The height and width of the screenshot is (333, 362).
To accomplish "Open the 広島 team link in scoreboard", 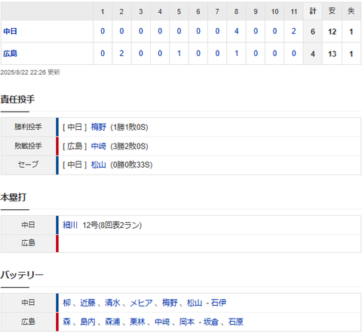I will (x=10, y=54).
